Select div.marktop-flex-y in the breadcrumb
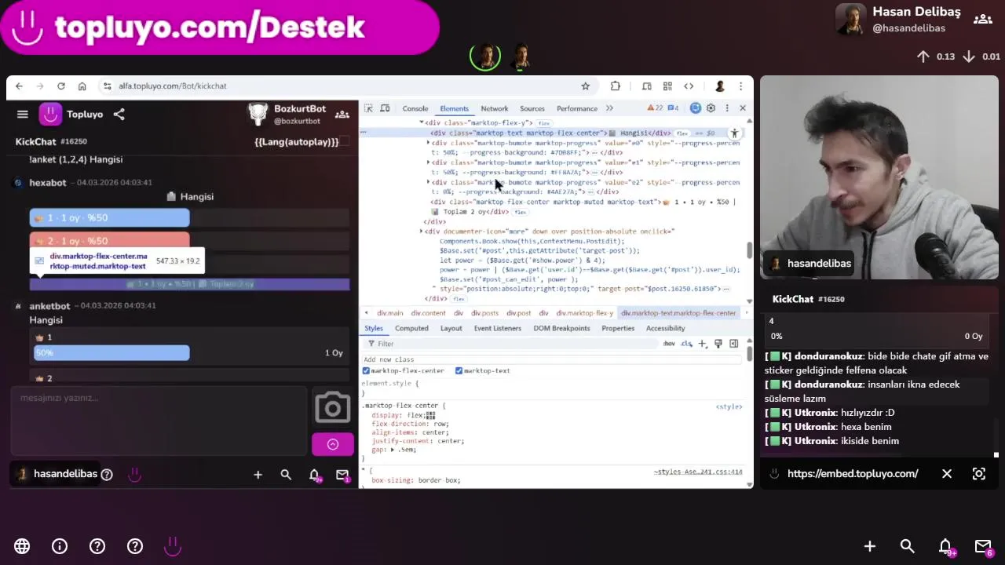1005x565 pixels. coord(585,313)
